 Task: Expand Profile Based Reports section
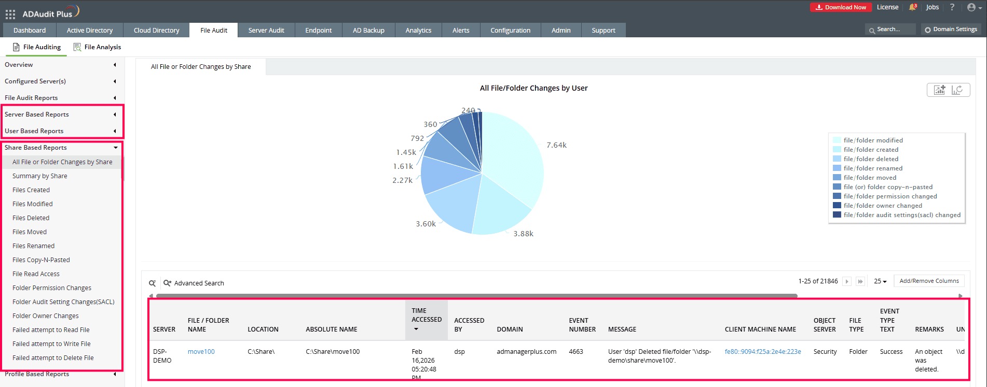[62, 374]
